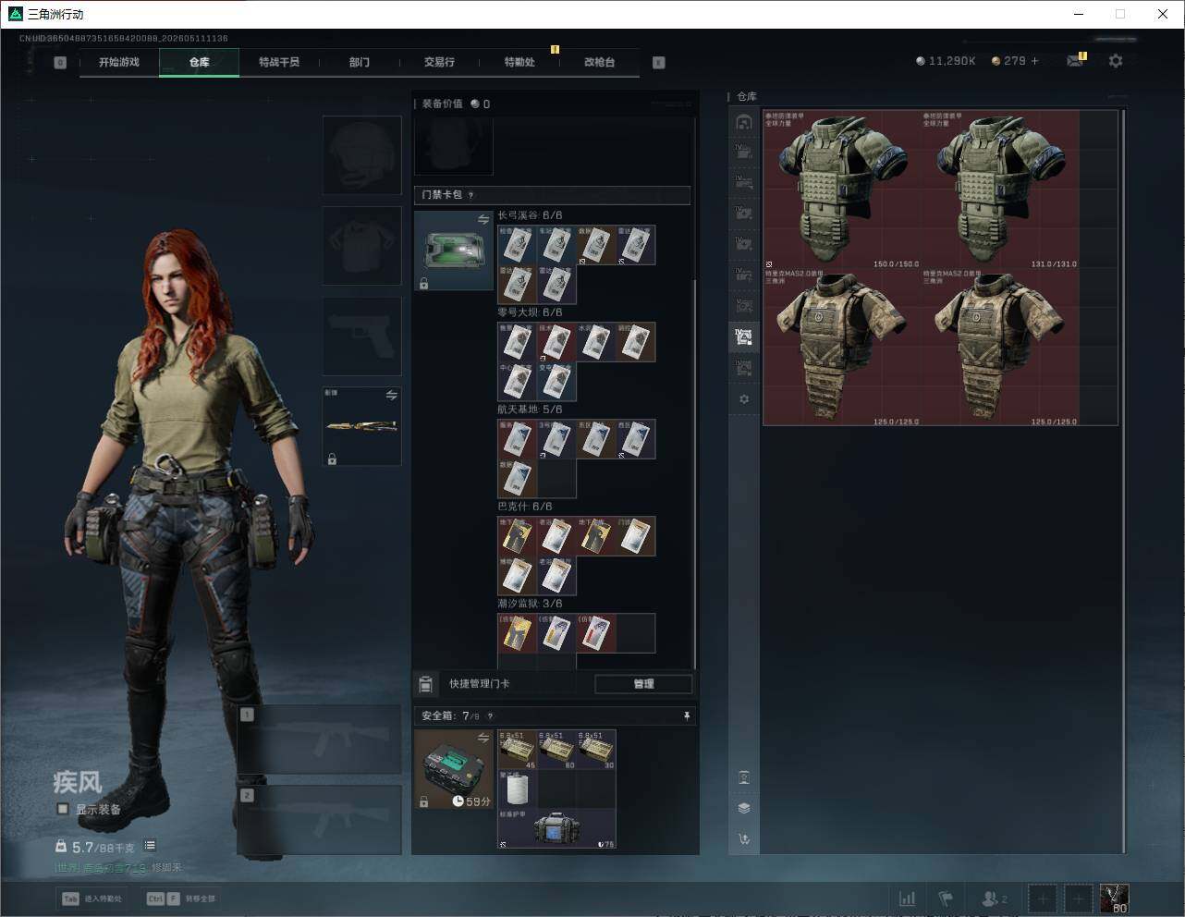Click the empty chest armor slot
1185x917 pixels.
[x=361, y=245]
